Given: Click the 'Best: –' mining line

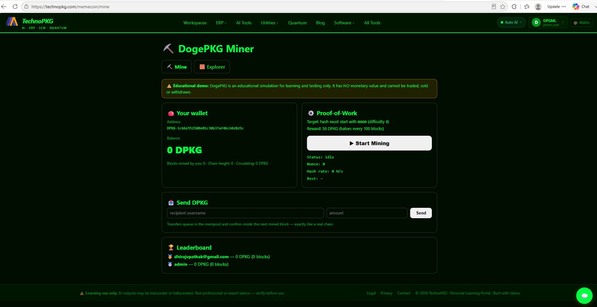Looking at the screenshot, I should pos(315,179).
